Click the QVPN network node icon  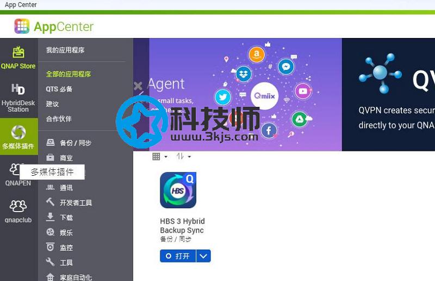(x=380, y=73)
